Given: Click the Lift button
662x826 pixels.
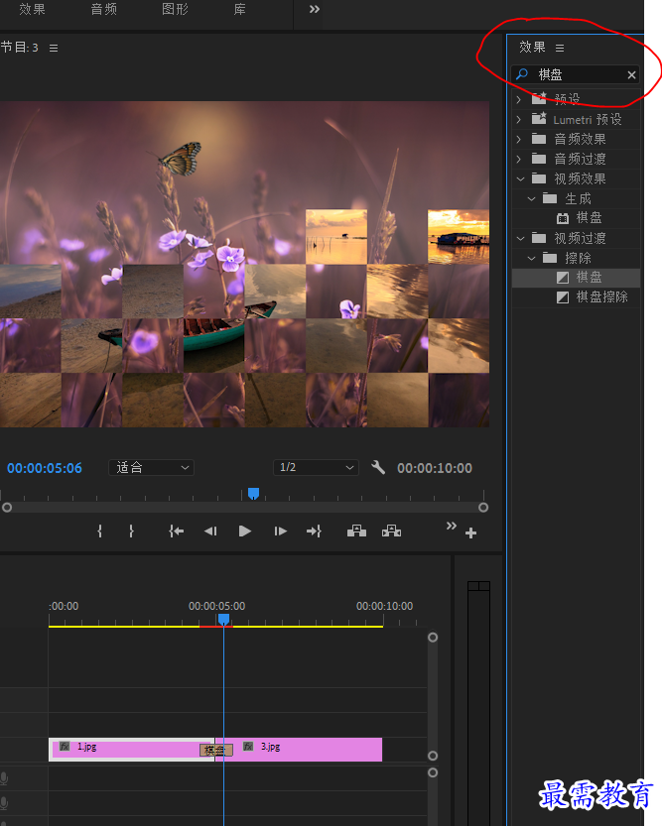Looking at the screenshot, I should pyautogui.click(x=357, y=531).
